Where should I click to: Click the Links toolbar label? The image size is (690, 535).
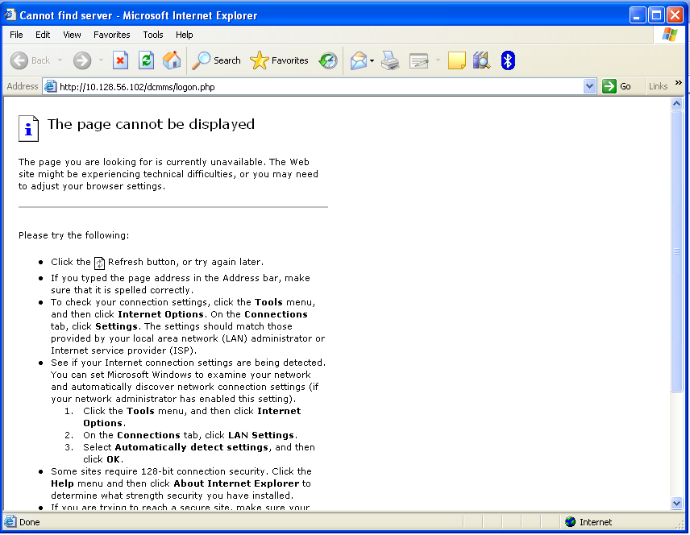click(x=658, y=86)
